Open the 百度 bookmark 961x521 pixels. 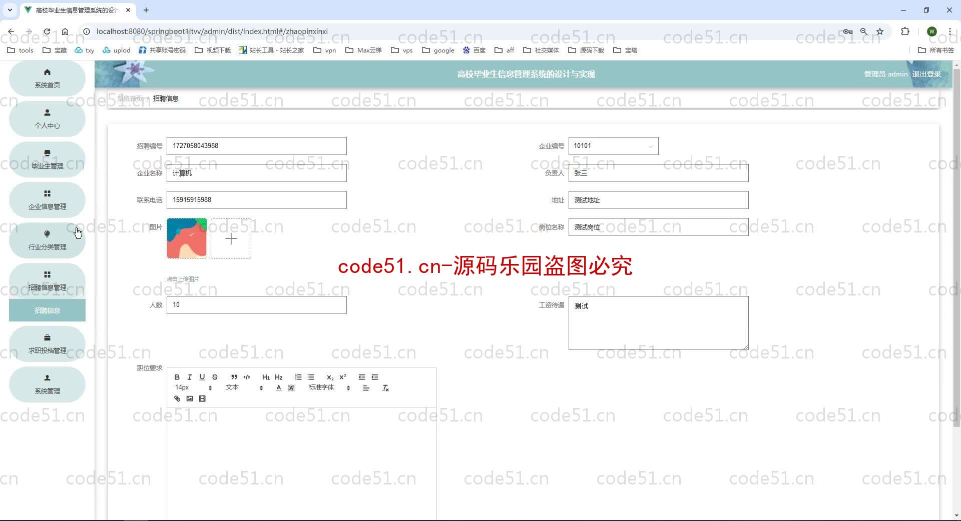click(474, 50)
